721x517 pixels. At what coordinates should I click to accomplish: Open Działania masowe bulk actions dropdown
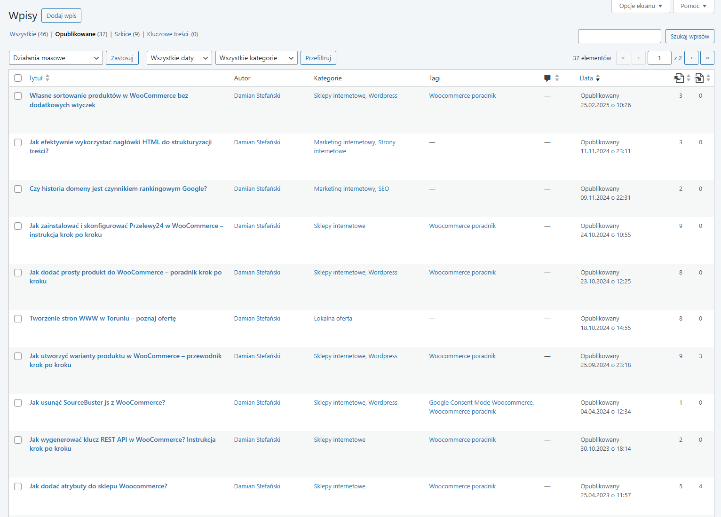55,58
